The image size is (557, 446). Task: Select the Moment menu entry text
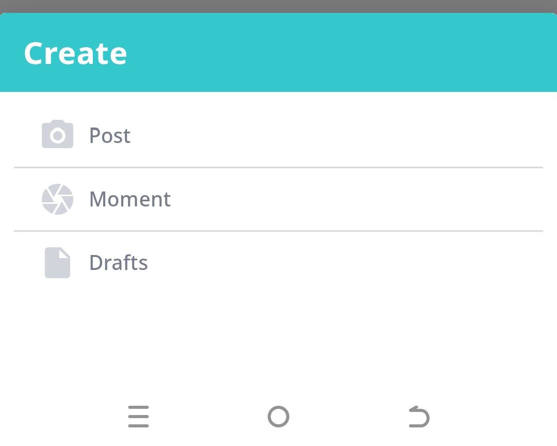[130, 199]
